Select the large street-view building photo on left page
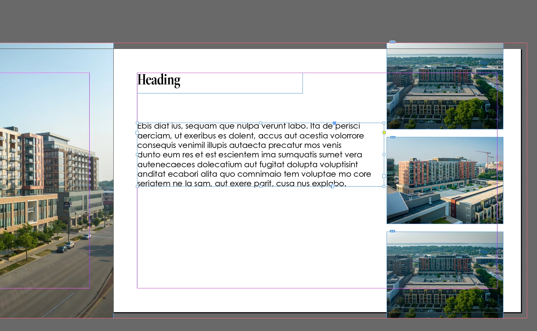Viewport: 537px width, 331px height. [x=56, y=180]
